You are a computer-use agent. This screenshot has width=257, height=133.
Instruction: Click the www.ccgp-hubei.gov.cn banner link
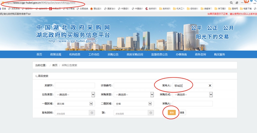coord(73,41)
